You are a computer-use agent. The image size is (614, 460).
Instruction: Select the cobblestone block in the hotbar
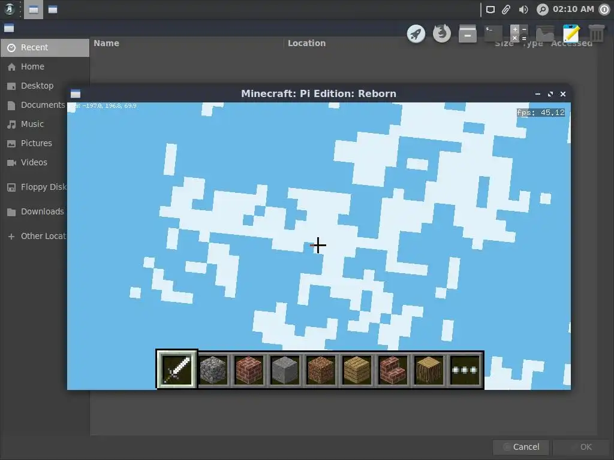[x=213, y=370]
